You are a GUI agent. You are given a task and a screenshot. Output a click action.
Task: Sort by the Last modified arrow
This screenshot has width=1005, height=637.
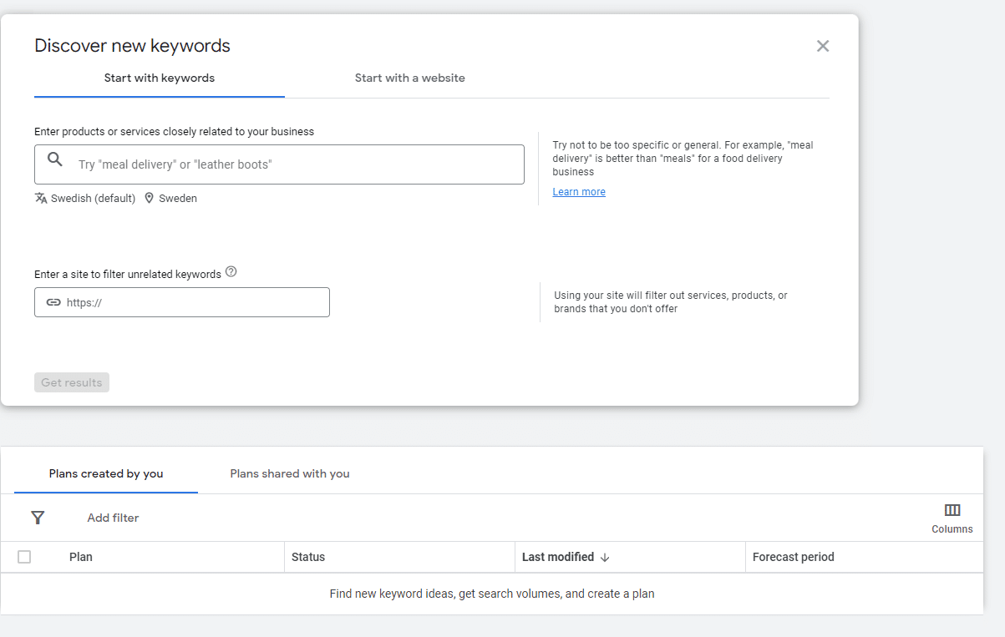tap(605, 558)
